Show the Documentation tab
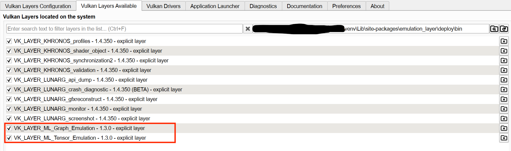 pos(305,6)
